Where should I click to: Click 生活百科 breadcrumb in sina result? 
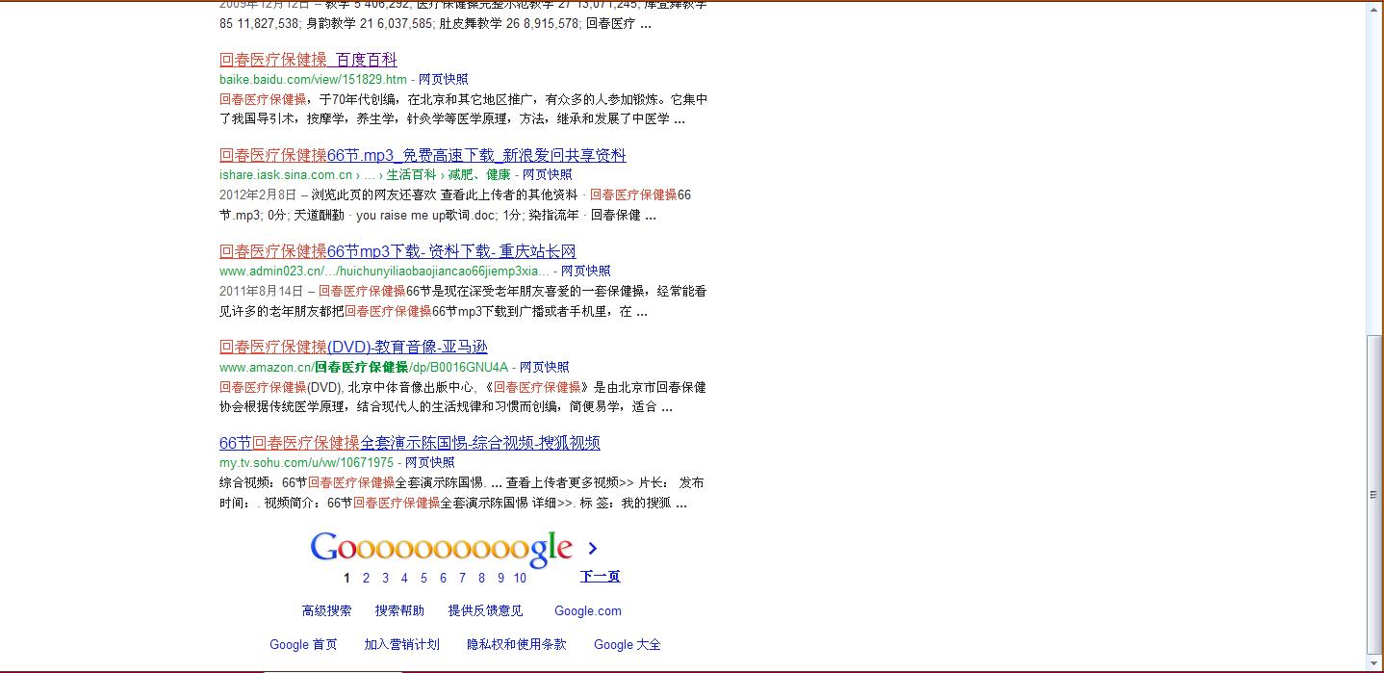click(411, 175)
